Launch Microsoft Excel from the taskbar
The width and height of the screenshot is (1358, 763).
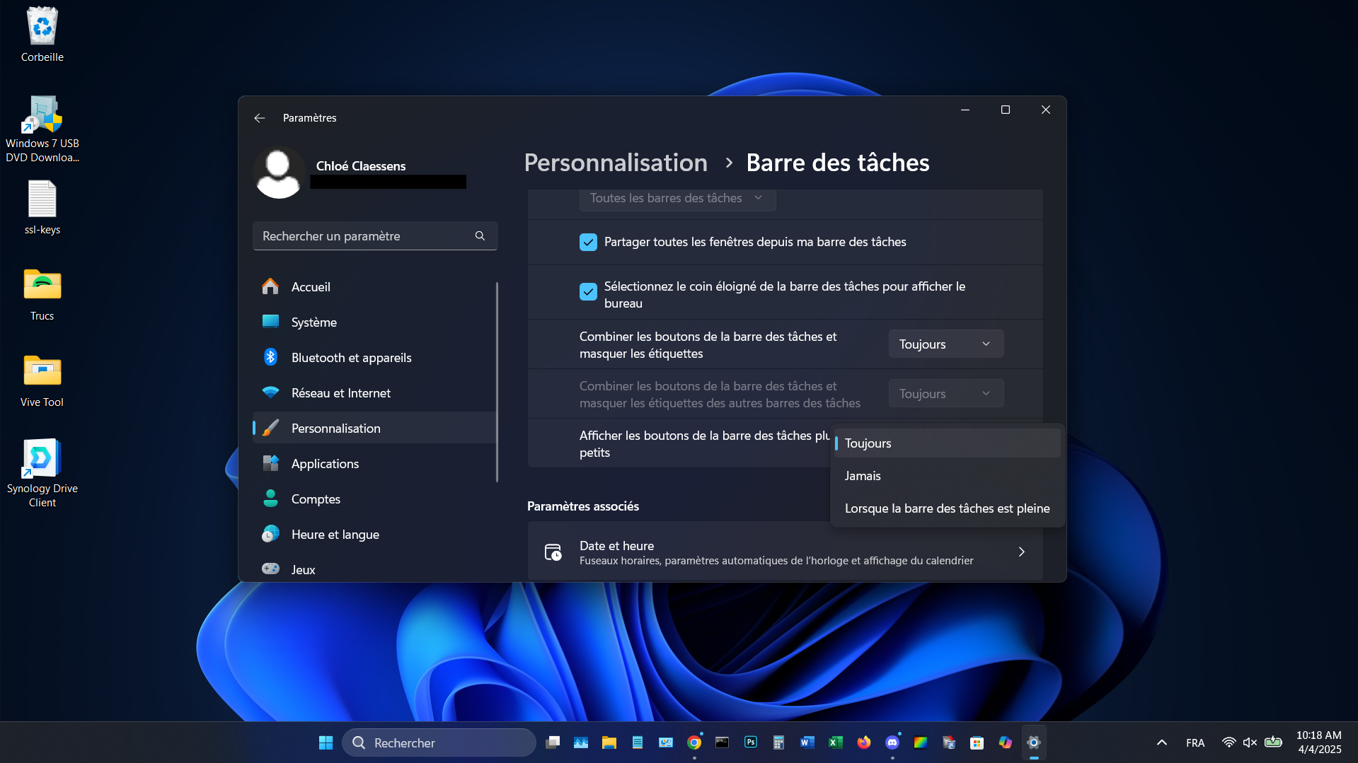tap(836, 742)
